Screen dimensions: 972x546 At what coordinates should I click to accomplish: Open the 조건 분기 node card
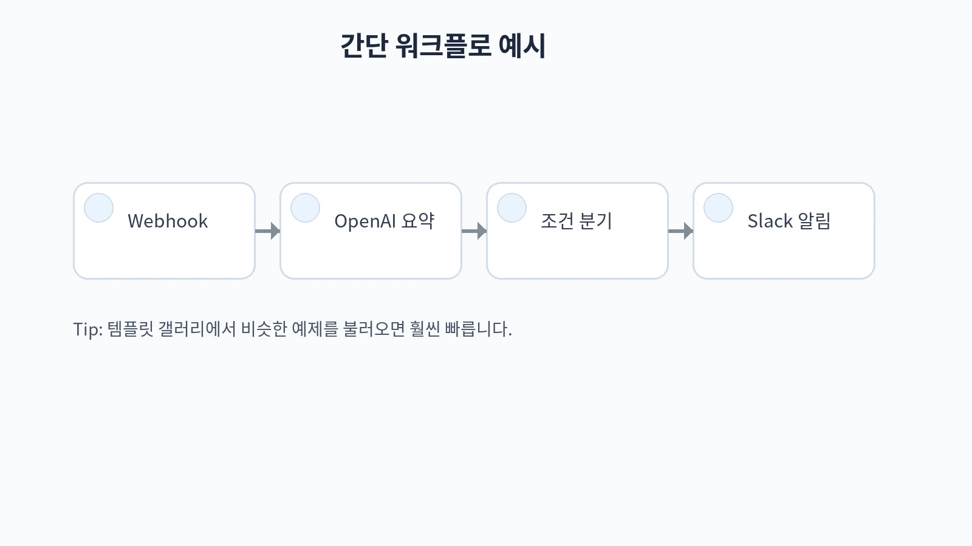click(577, 255)
